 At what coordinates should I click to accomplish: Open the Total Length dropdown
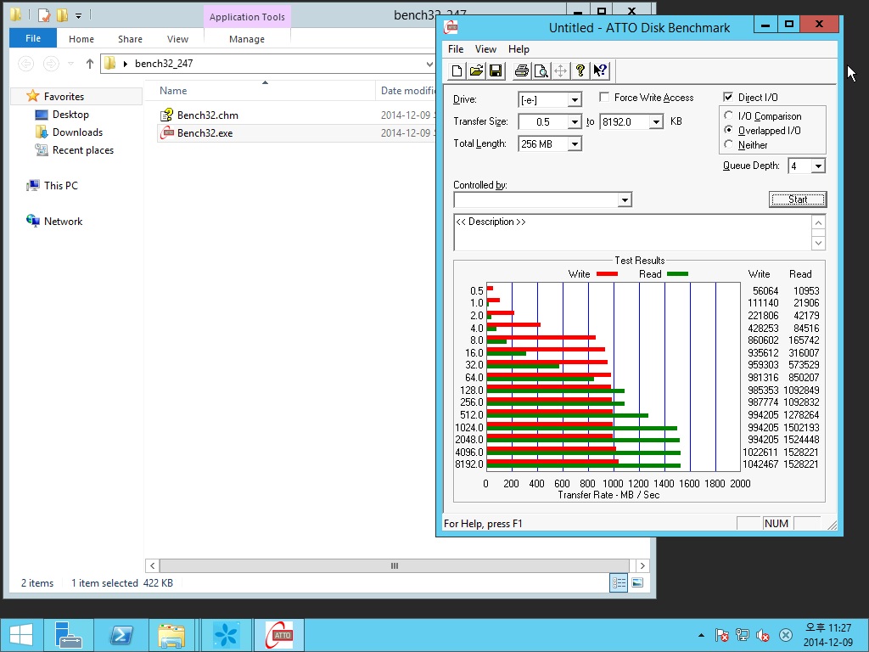click(x=575, y=144)
